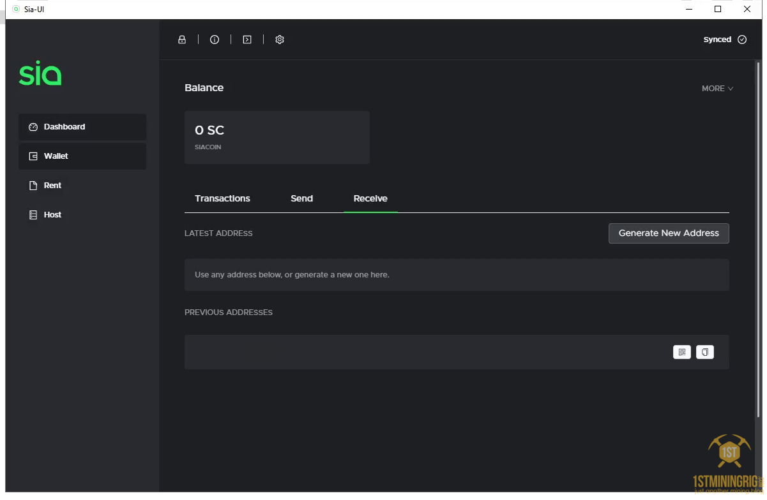Click the Wallet sidebar icon

34,156
